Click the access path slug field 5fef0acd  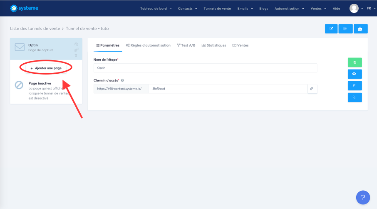point(228,89)
